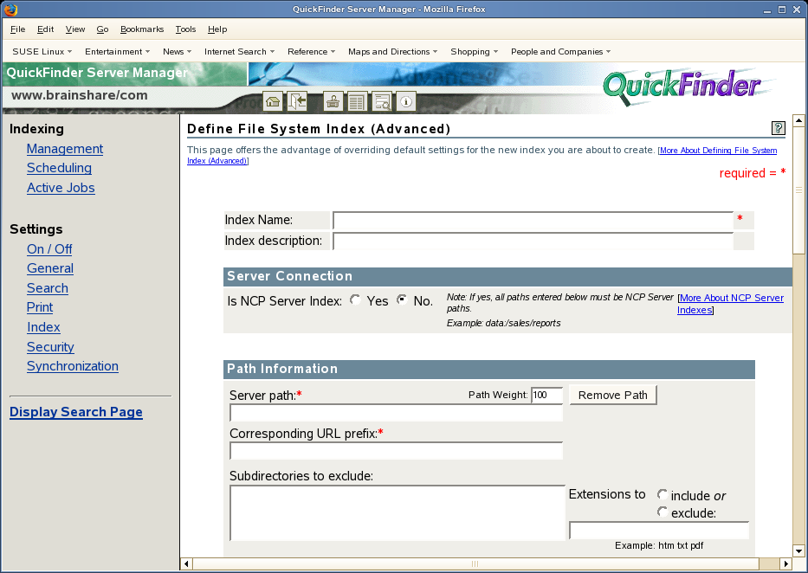Click the Index Name input field
The image size is (808, 573).
(x=533, y=221)
